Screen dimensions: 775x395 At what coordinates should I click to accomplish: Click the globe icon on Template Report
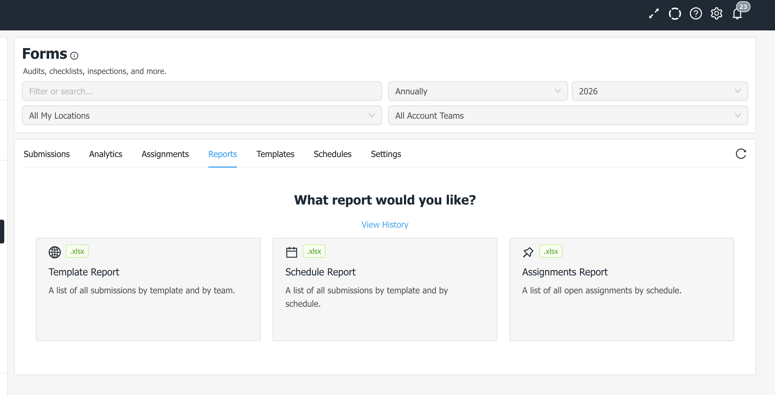tap(55, 252)
